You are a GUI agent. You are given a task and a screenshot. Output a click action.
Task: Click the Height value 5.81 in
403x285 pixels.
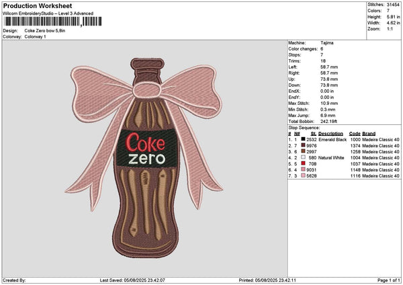coord(393,17)
